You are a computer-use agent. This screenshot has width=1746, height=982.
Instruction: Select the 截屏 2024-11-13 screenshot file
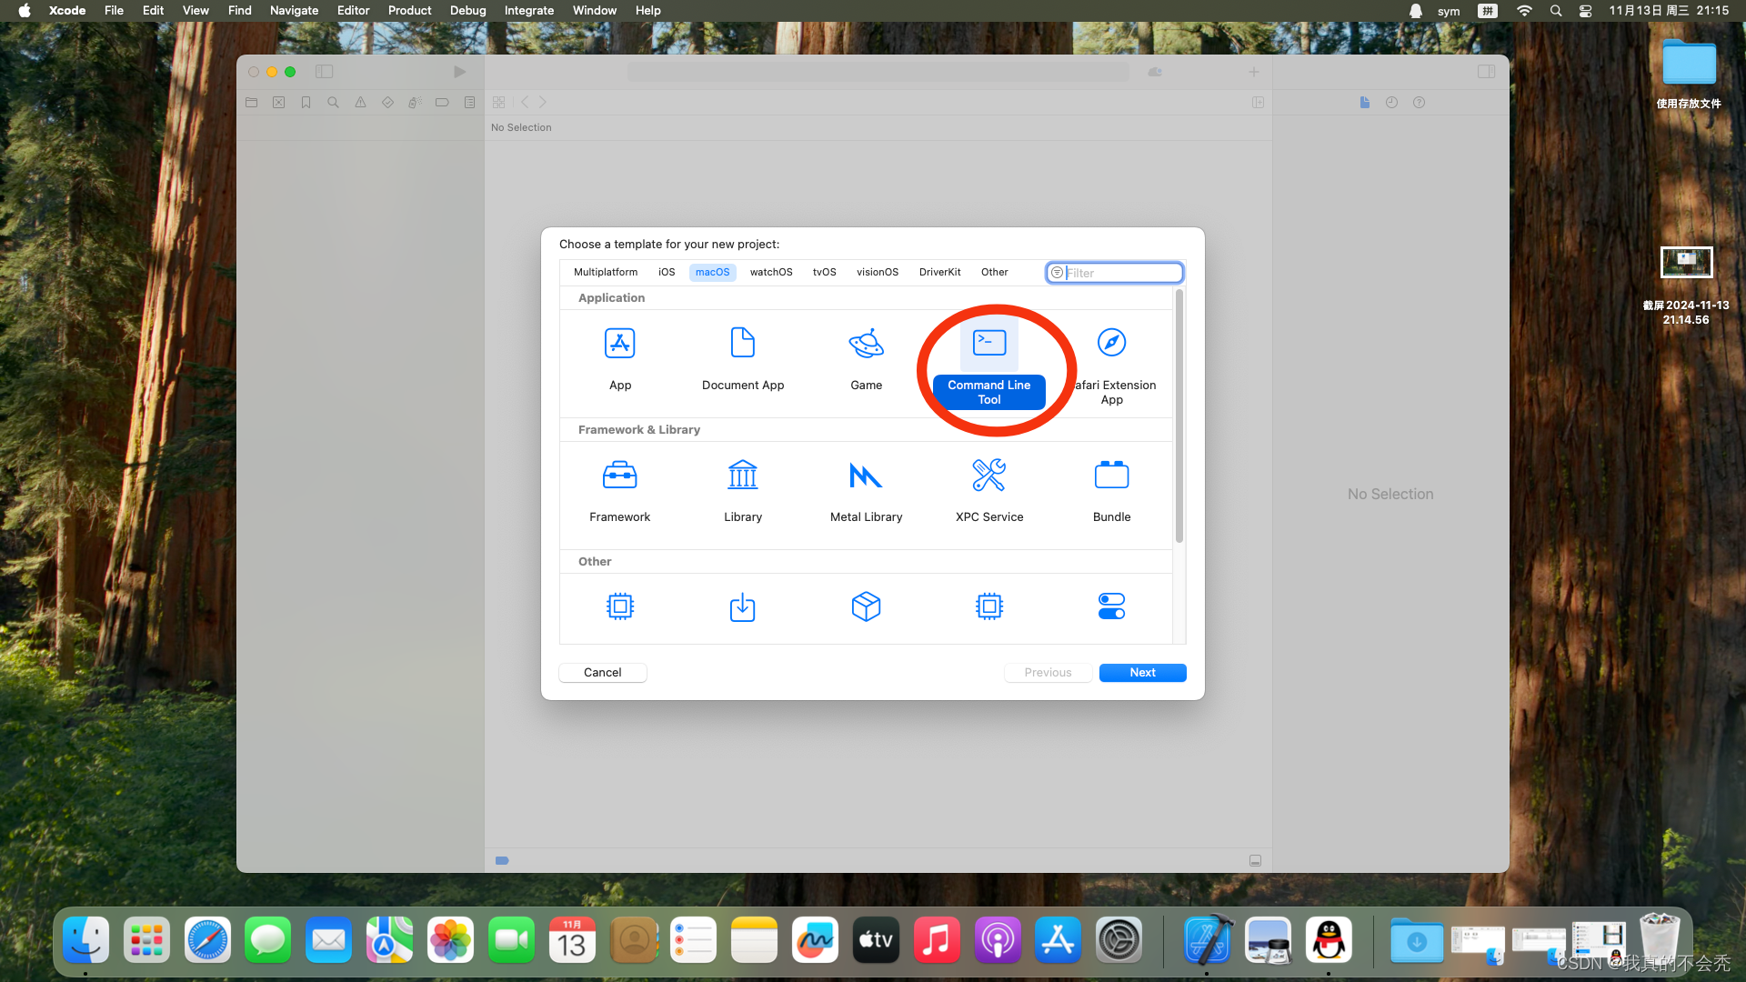(x=1687, y=286)
